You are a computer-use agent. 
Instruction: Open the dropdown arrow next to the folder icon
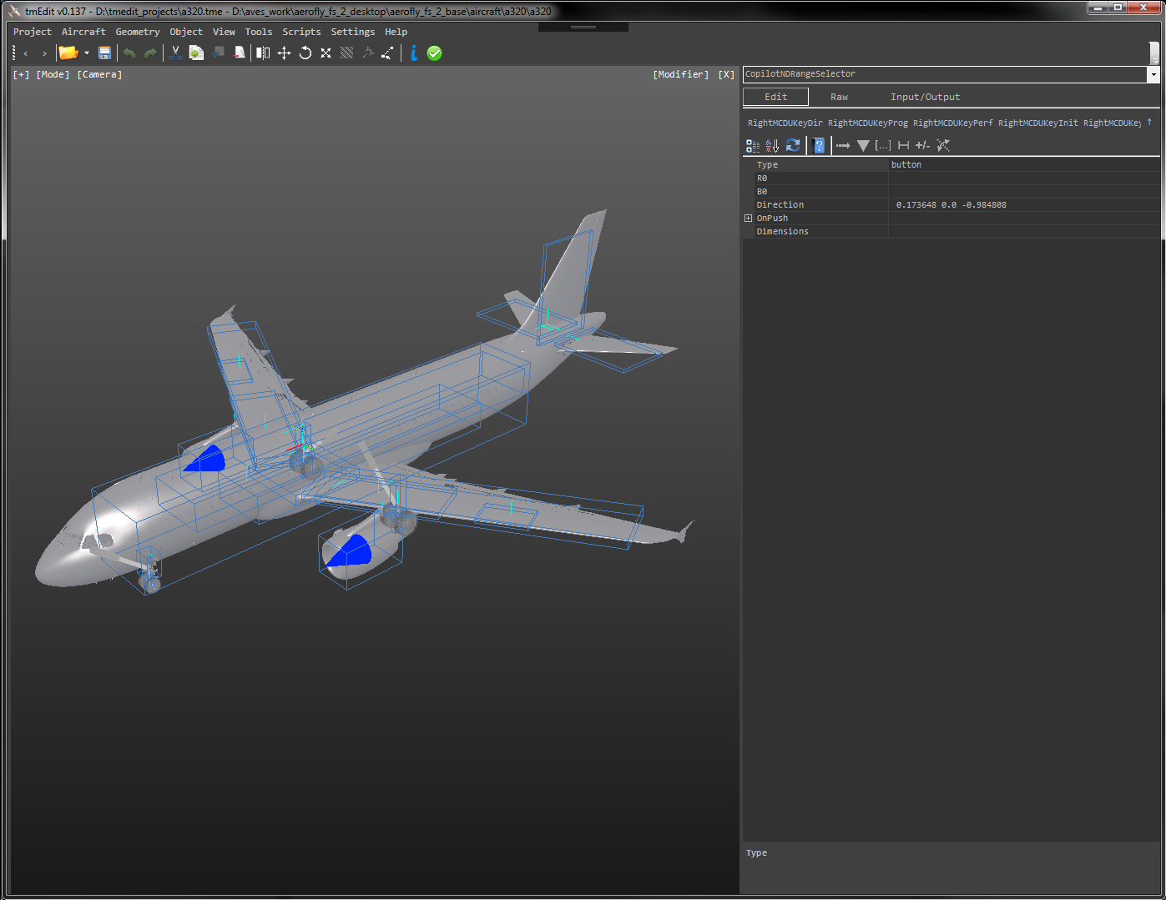(86, 53)
